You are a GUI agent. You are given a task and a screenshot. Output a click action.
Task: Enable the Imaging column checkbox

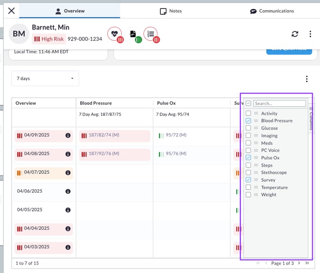[248, 135]
